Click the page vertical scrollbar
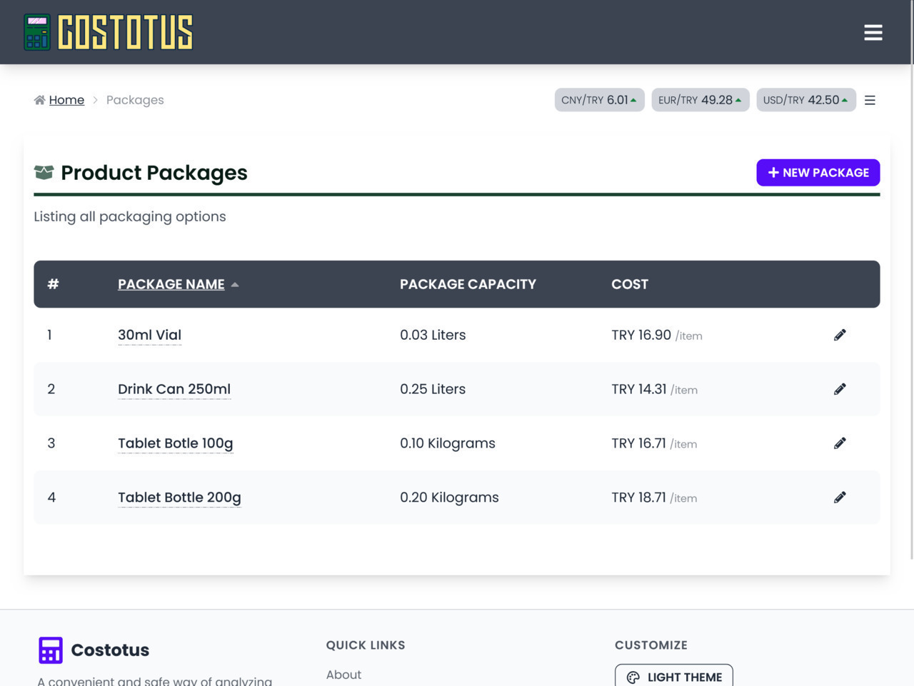Viewport: 914px width, 686px height. [x=910, y=286]
